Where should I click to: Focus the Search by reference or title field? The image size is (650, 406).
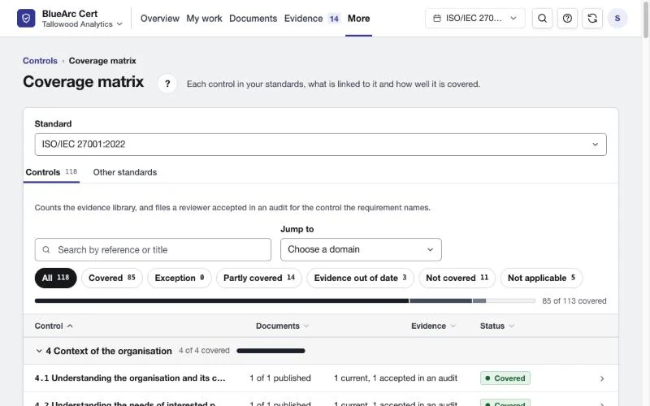pyautogui.click(x=153, y=249)
